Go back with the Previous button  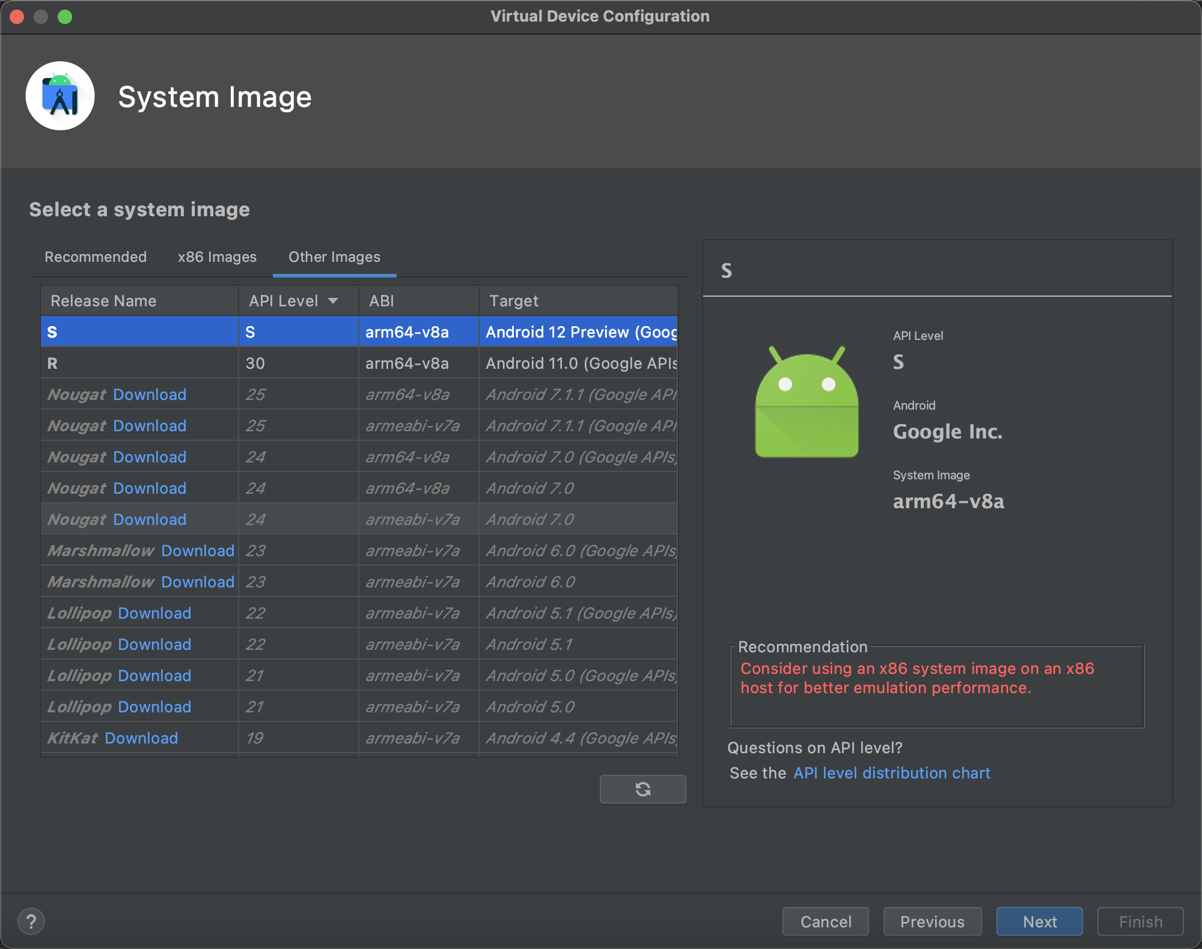[932, 921]
